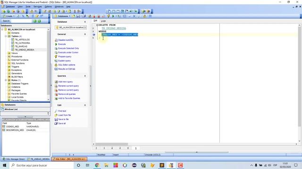Switch to the Logs tab
Viewport: 302px width, 169px height.
(x=103, y=21)
